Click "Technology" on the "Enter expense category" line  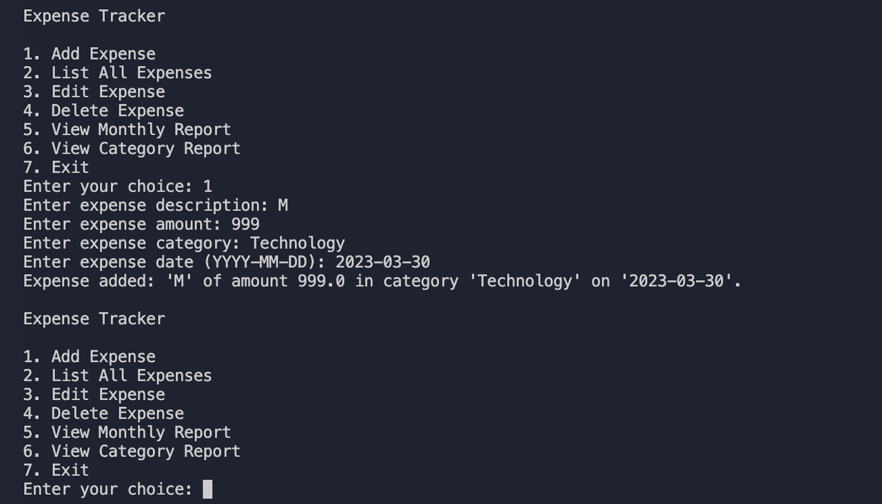pyautogui.click(x=297, y=243)
